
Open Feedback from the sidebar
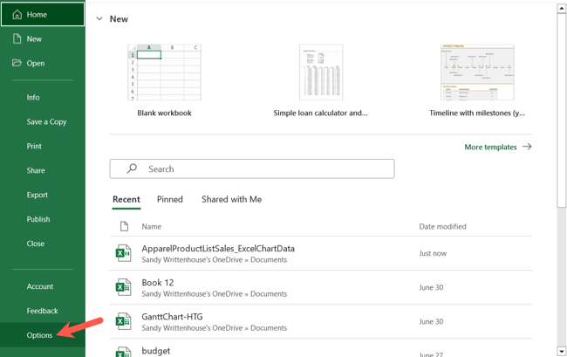pos(42,311)
